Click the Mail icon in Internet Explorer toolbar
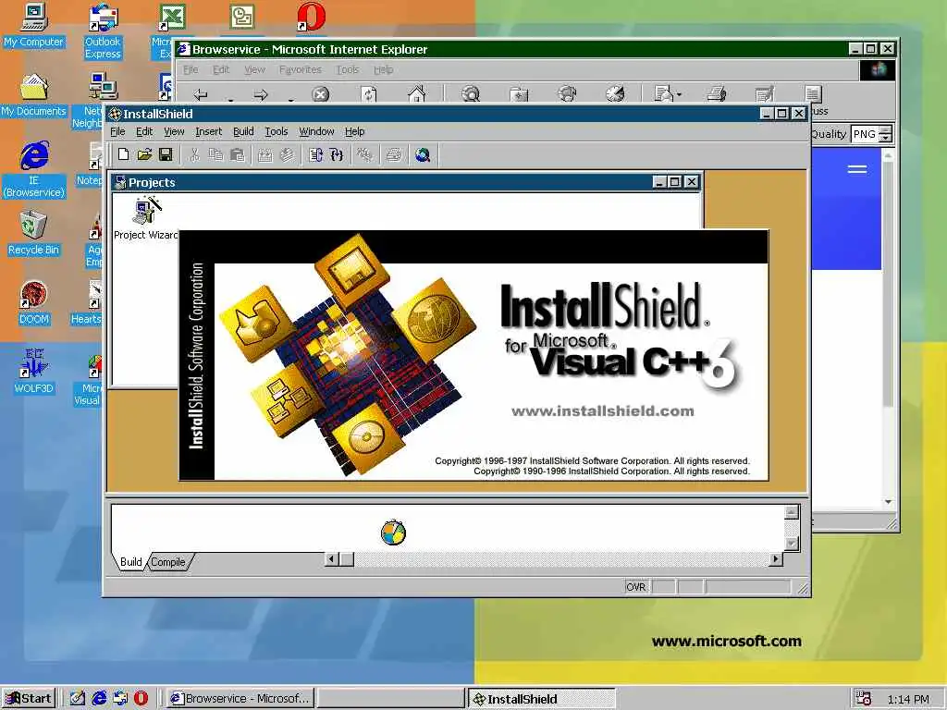This screenshot has width=947, height=710. pos(664,93)
